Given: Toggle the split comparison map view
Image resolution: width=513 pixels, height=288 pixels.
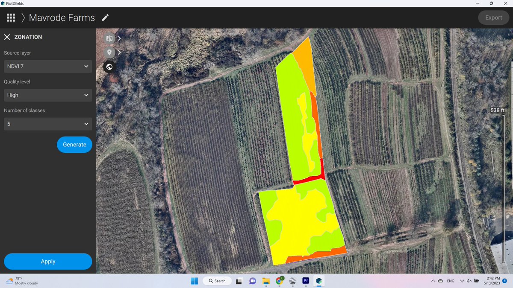Looking at the screenshot, I should click(109, 38).
